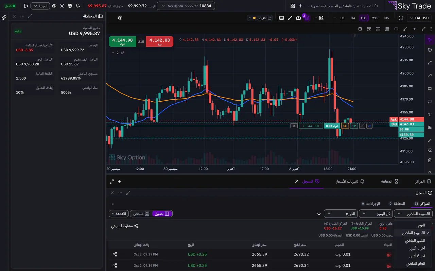Select the eraser tool in right toolbar
This screenshot has width=435, height=271.
[430, 150]
